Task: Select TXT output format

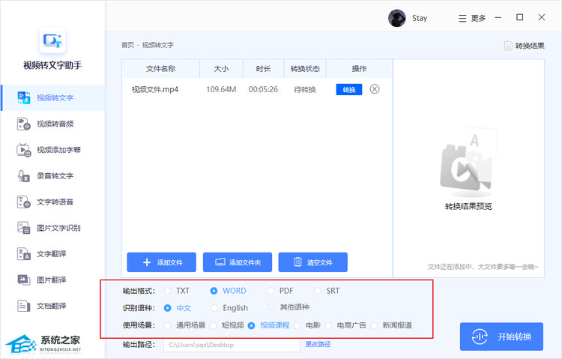Action: point(167,291)
